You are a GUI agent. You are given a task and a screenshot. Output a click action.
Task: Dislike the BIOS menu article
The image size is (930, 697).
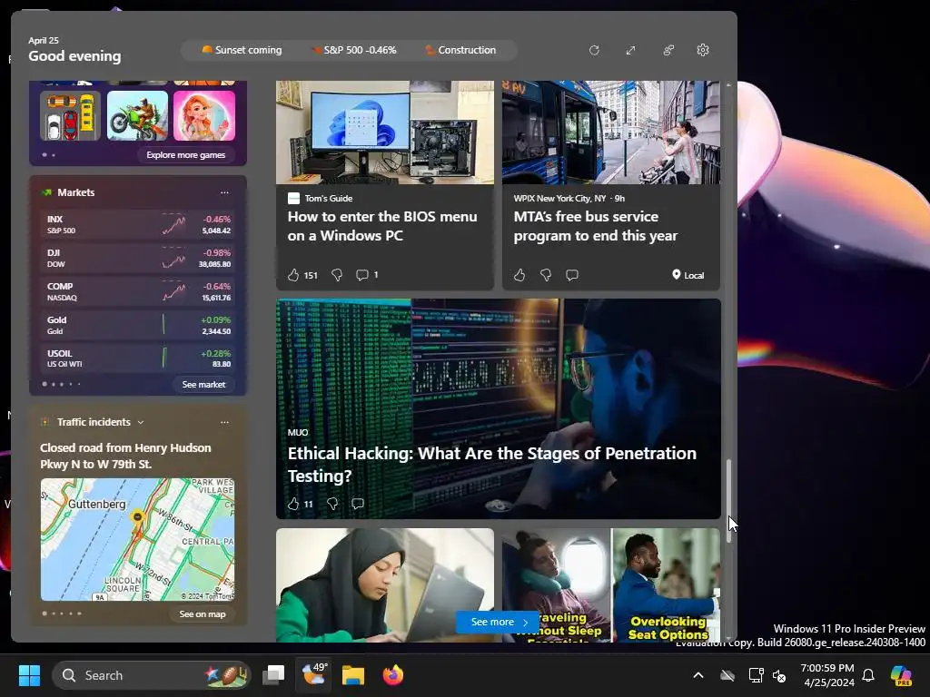tap(337, 275)
